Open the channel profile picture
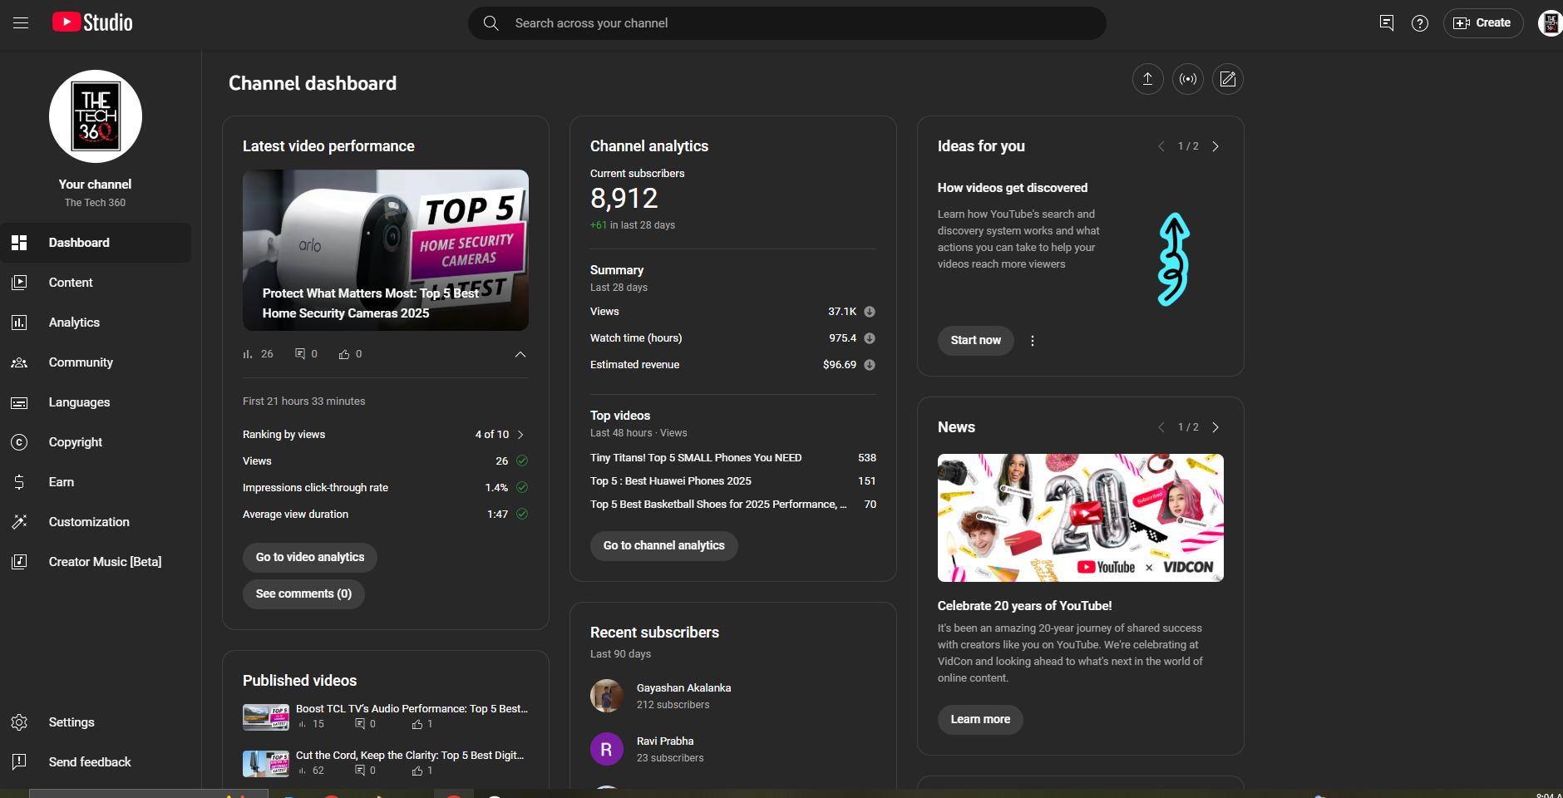This screenshot has height=798, width=1563. pos(96,116)
